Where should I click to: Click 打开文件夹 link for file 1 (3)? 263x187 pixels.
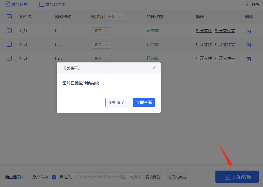pyautogui.click(x=225, y=58)
